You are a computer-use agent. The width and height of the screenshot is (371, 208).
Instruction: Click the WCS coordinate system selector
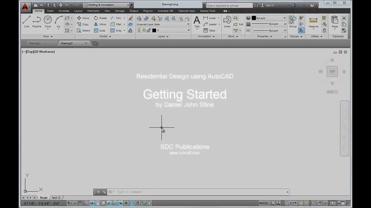point(332,92)
